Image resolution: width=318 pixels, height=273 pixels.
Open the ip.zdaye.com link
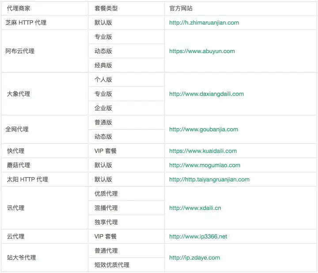click(194, 258)
